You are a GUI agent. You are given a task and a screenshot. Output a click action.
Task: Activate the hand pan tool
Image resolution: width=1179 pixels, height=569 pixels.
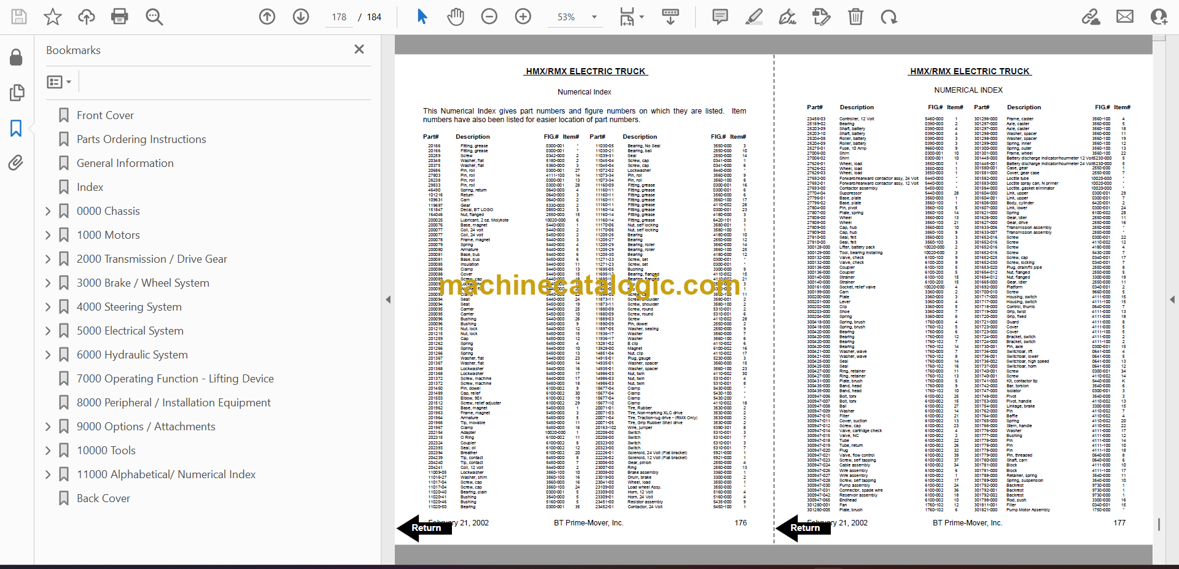tap(456, 17)
